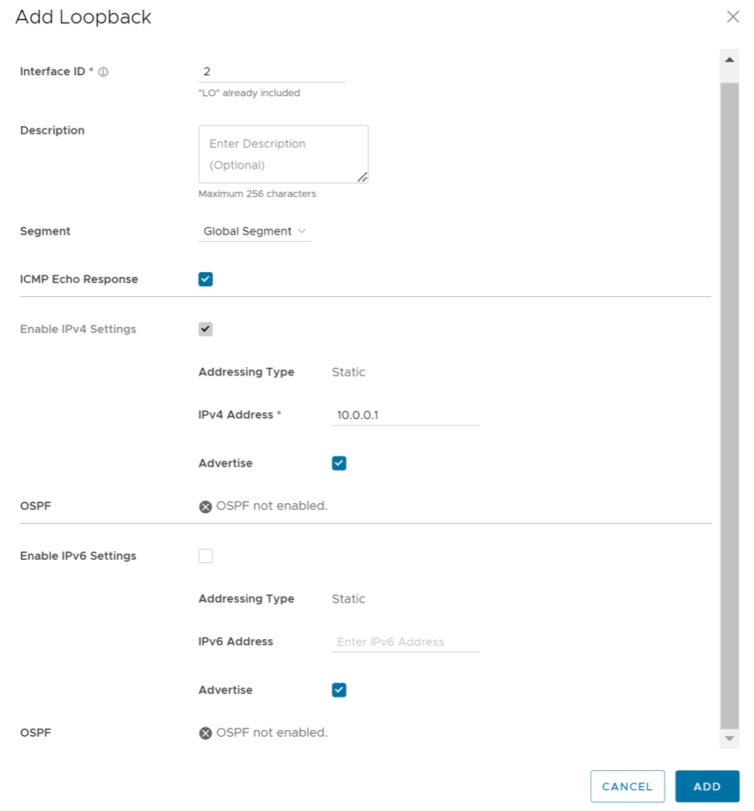Click the scrollbar down arrow
754x811 pixels.
tap(728, 738)
